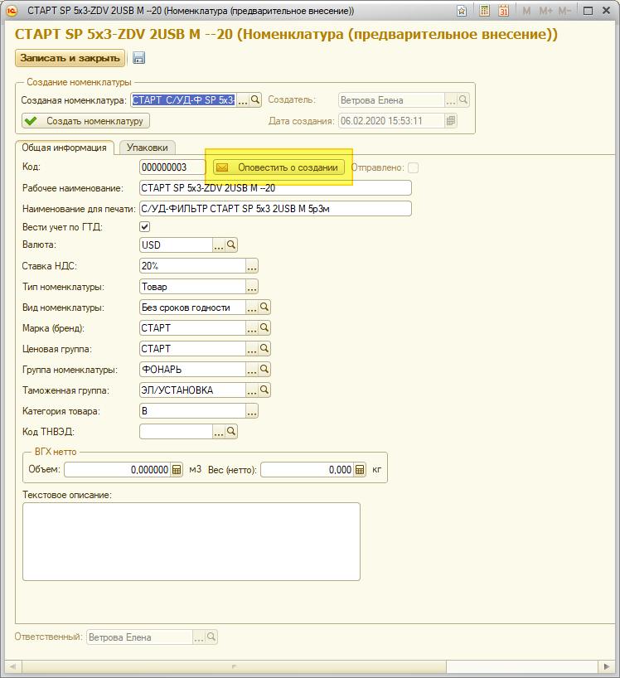Switch to the Упаковки tab
The height and width of the screenshot is (678, 620).
click(146, 148)
